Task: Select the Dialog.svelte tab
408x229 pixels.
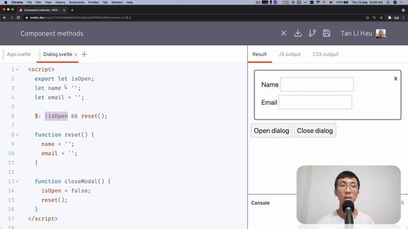Action: coord(58,54)
